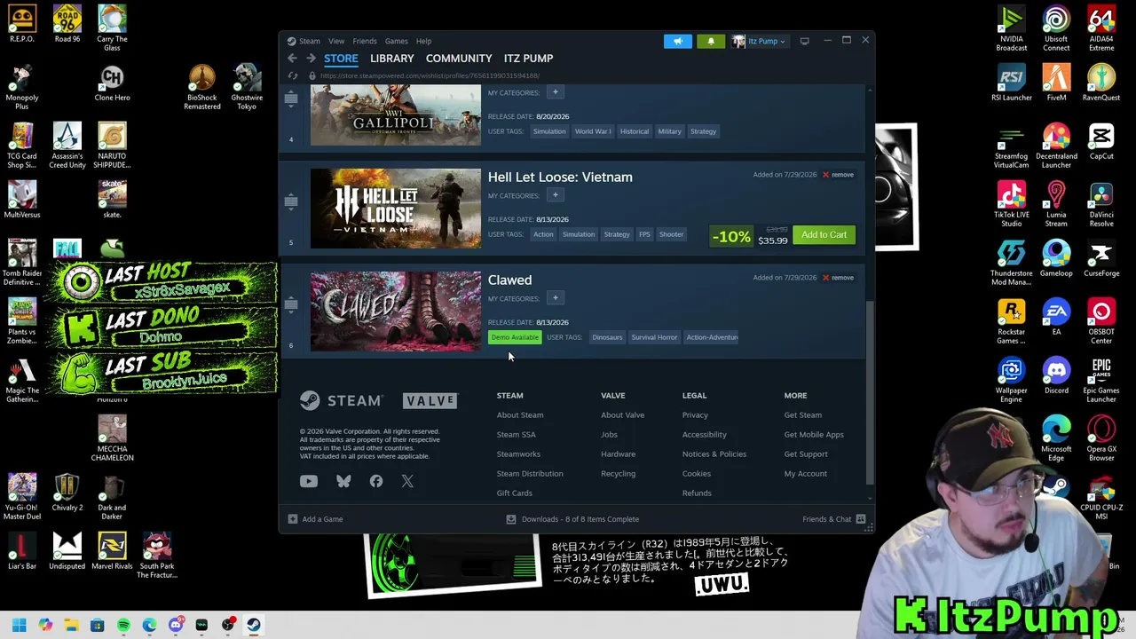Open the View menu

(336, 41)
